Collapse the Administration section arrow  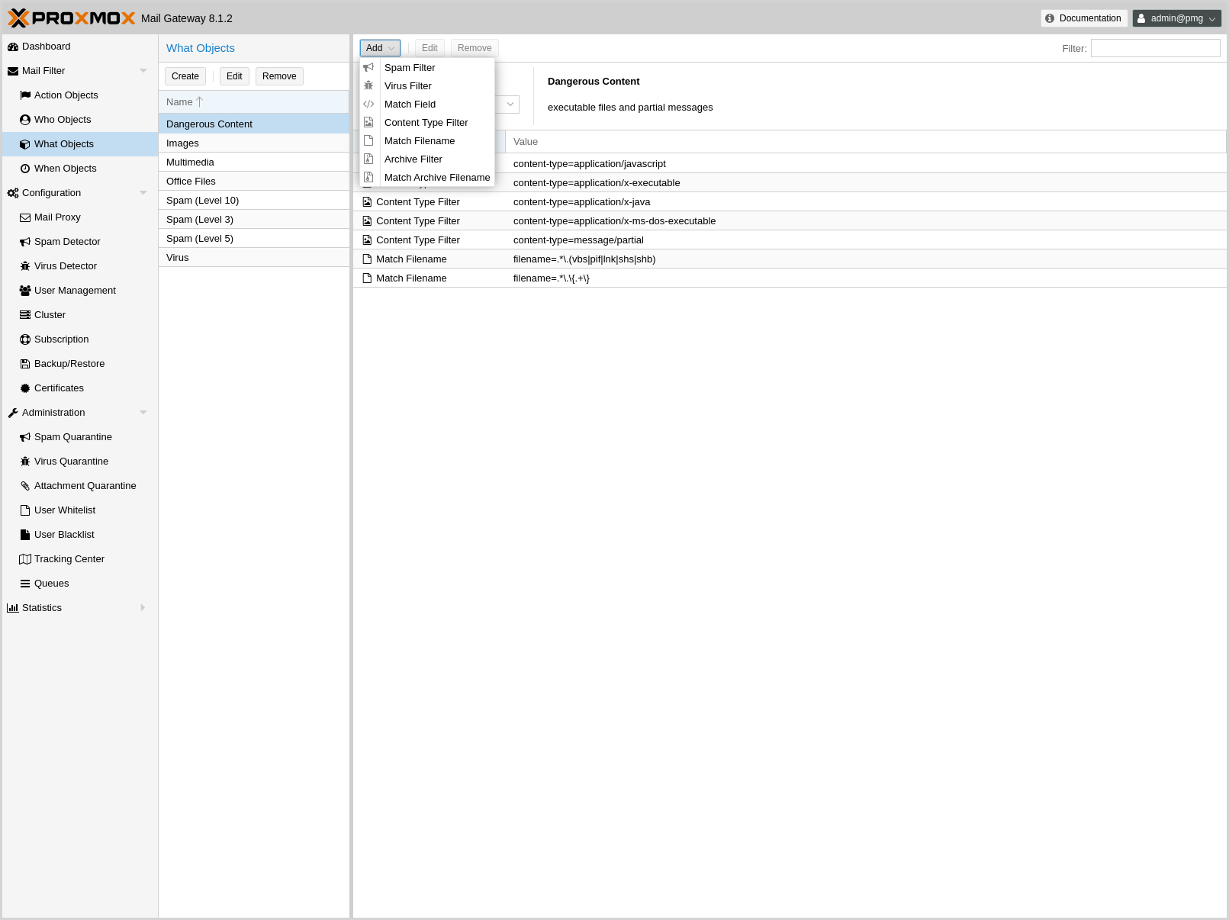pyautogui.click(x=143, y=413)
